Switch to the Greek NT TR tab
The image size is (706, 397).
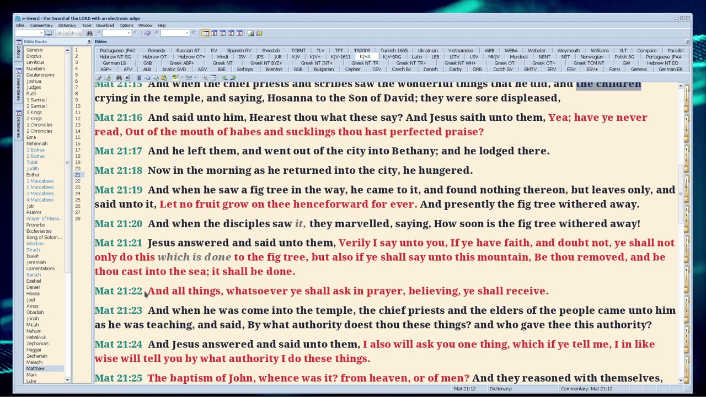[x=365, y=63]
